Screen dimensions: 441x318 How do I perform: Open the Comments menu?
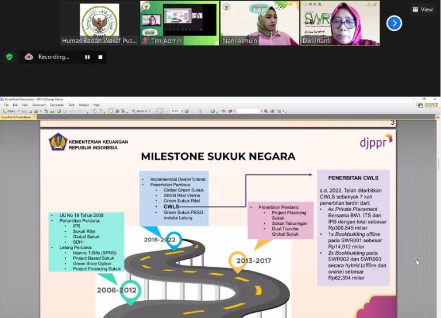56,105
